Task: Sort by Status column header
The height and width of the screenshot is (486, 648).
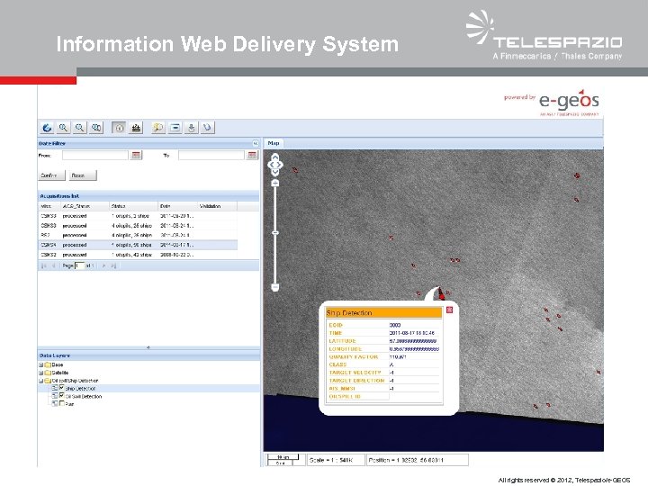Action: coord(133,206)
